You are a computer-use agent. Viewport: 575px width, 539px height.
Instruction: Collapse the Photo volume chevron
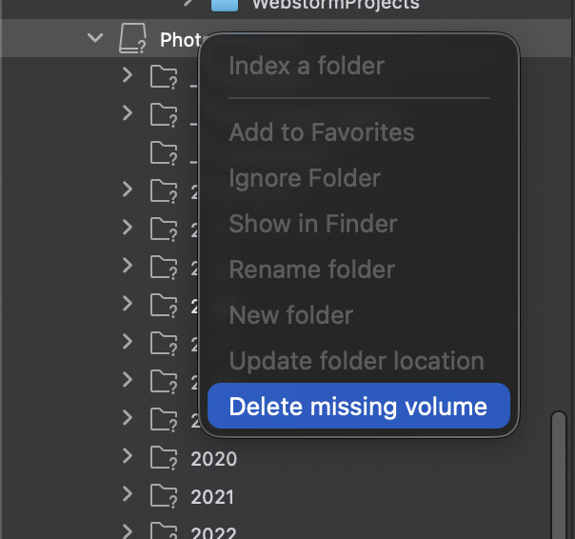click(95, 38)
